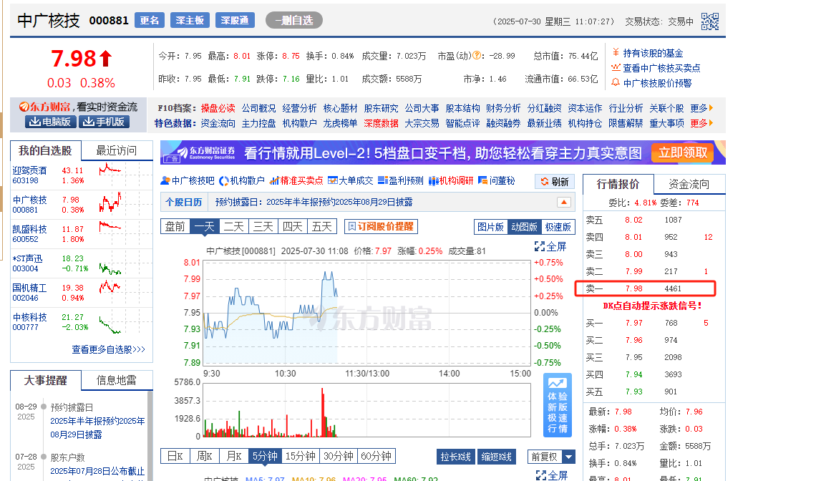The image size is (821, 481).
Task: Open the 前复权 dropdown arrow
Action: click(568, 457)
